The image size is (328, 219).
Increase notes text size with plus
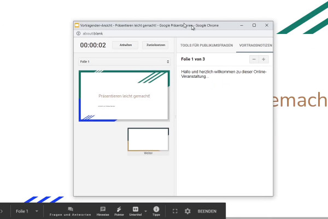tap(263, 59)
